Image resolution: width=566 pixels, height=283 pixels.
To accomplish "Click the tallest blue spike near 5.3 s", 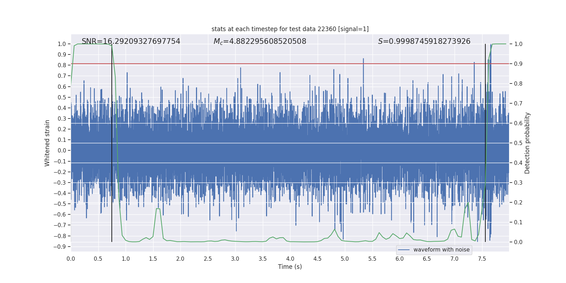I will [363, 60].
